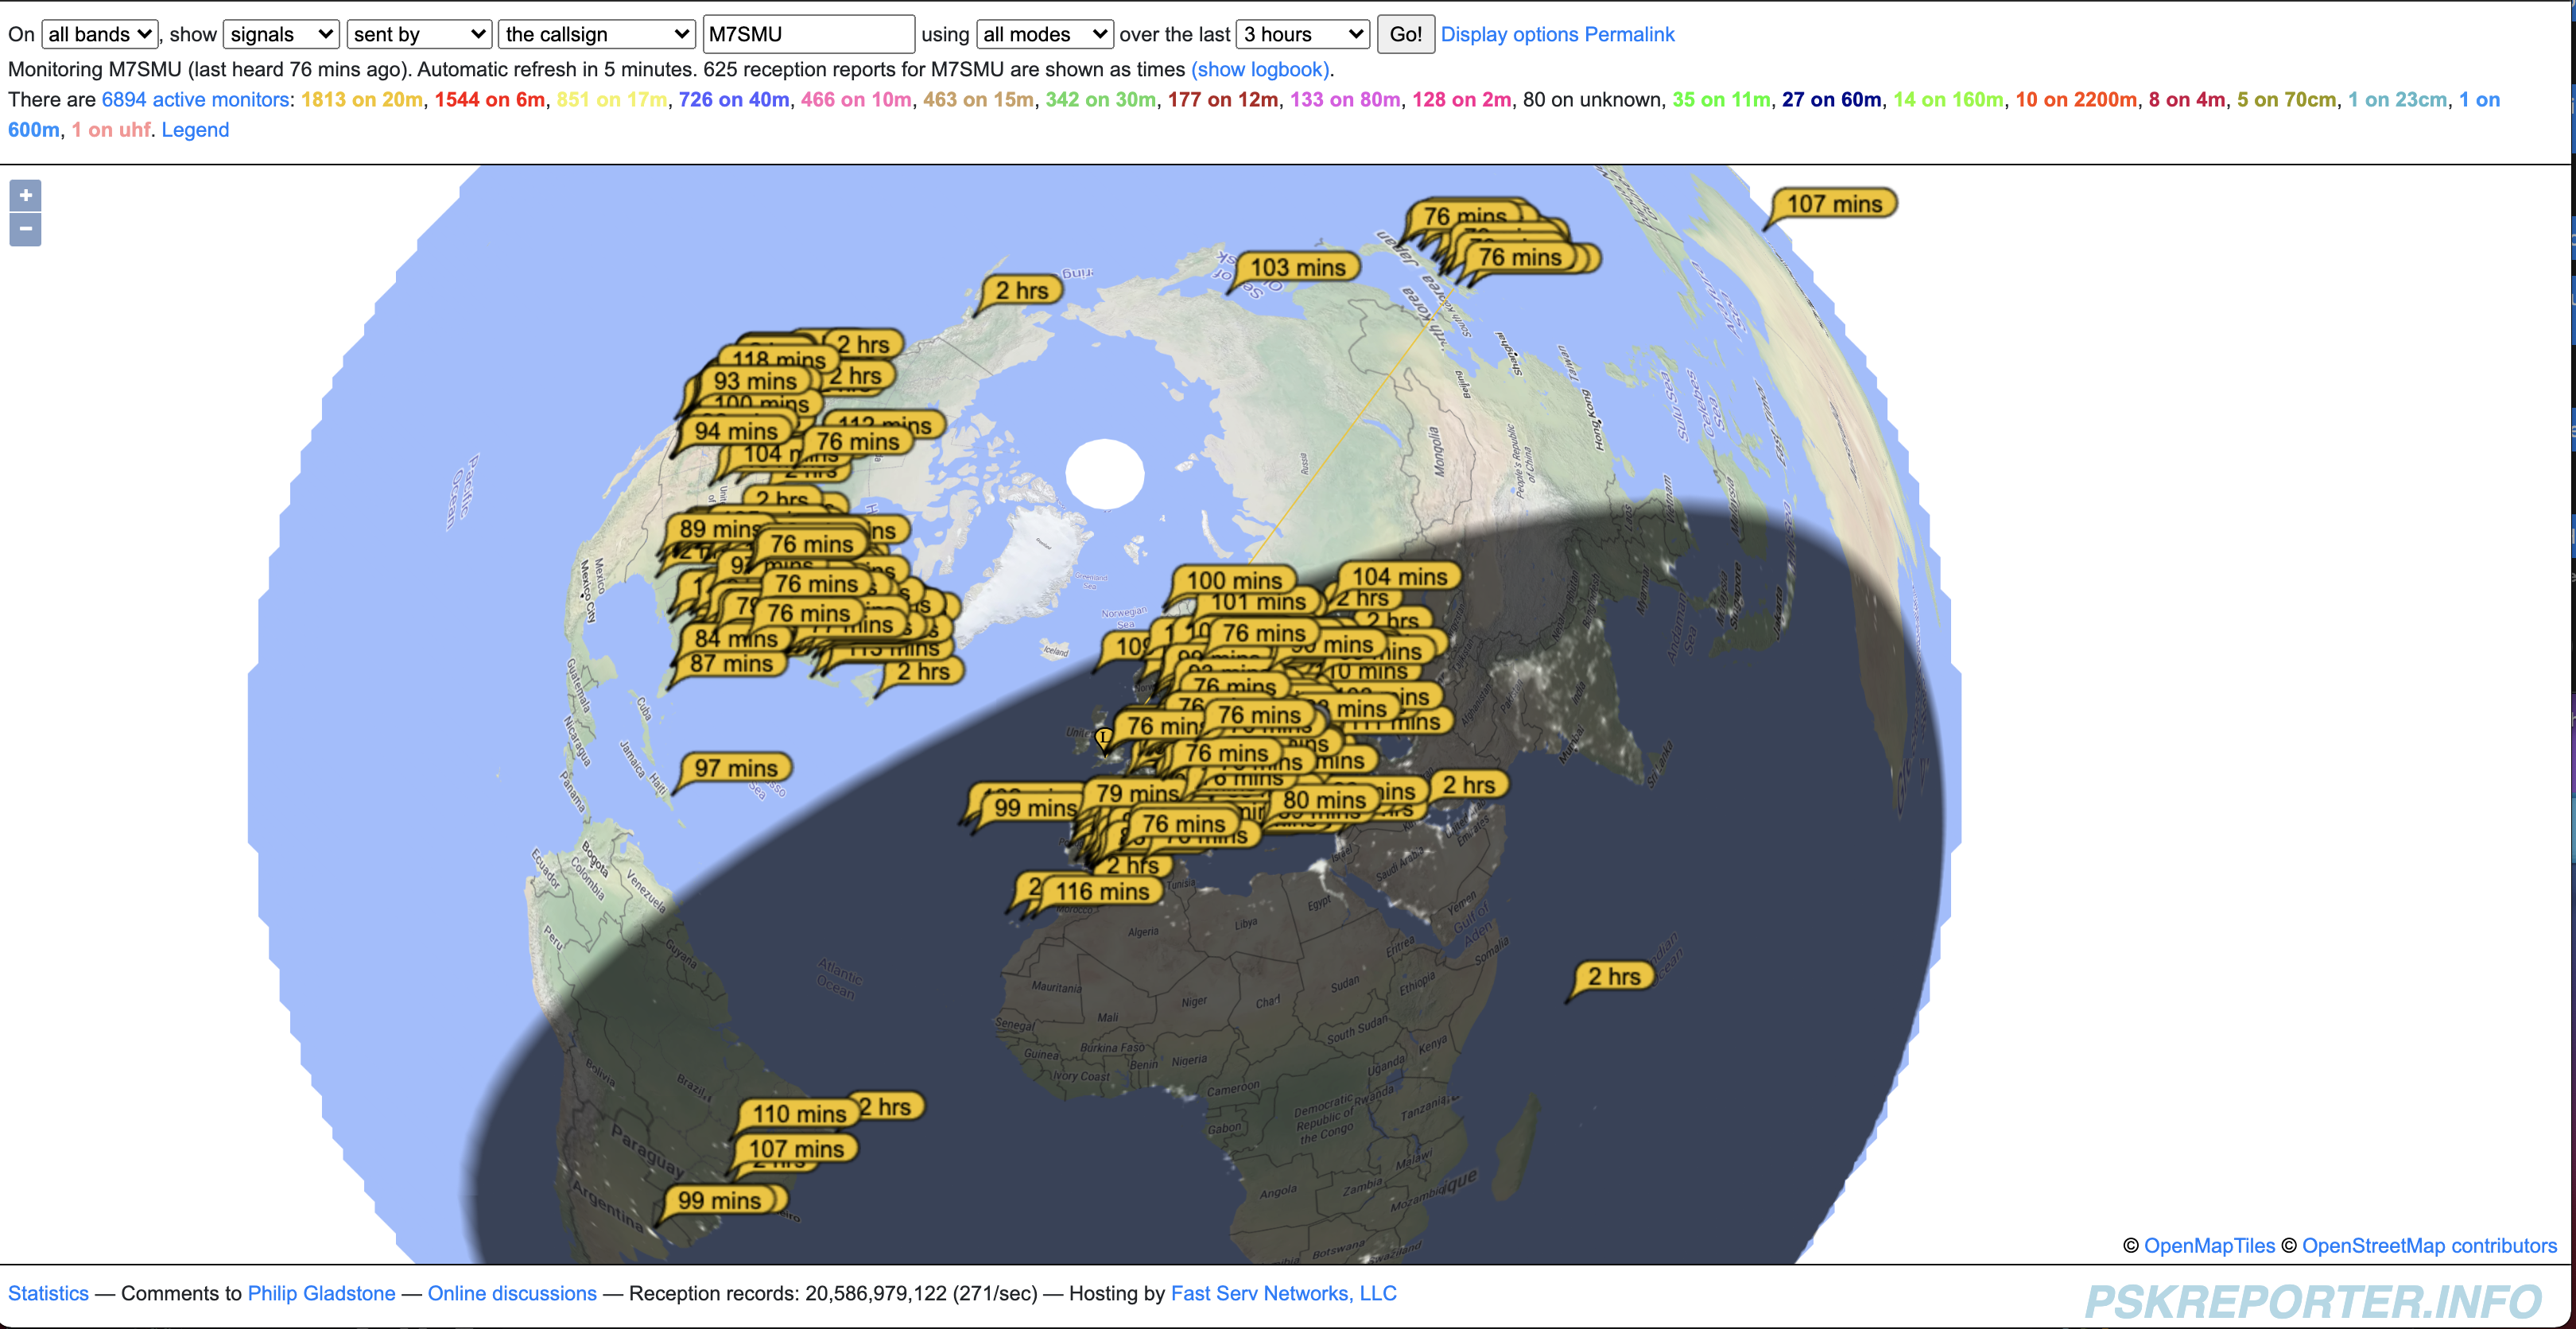Click Philip Gladstone link
This screenshot has height=1329, width=2576.
[x=321, y=1293]
